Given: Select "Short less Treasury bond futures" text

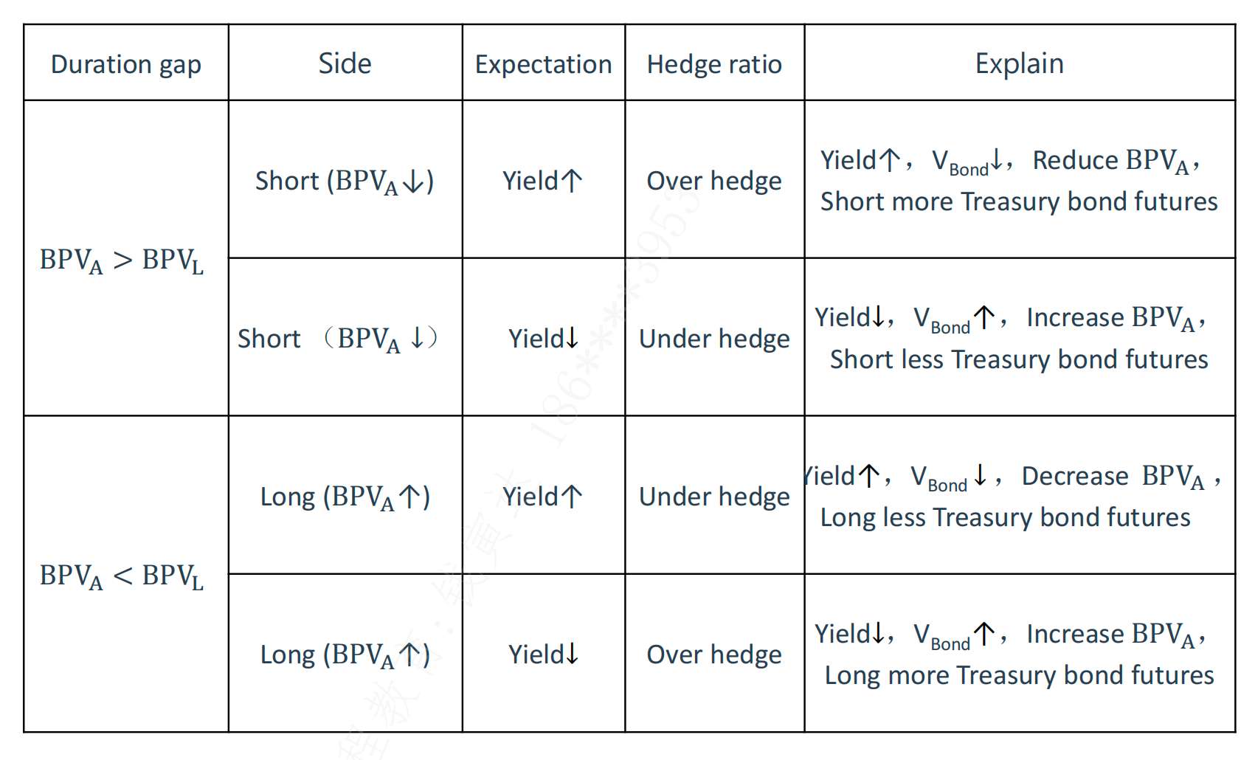Looking at the screenshot, I should (x=1019, y=359).
